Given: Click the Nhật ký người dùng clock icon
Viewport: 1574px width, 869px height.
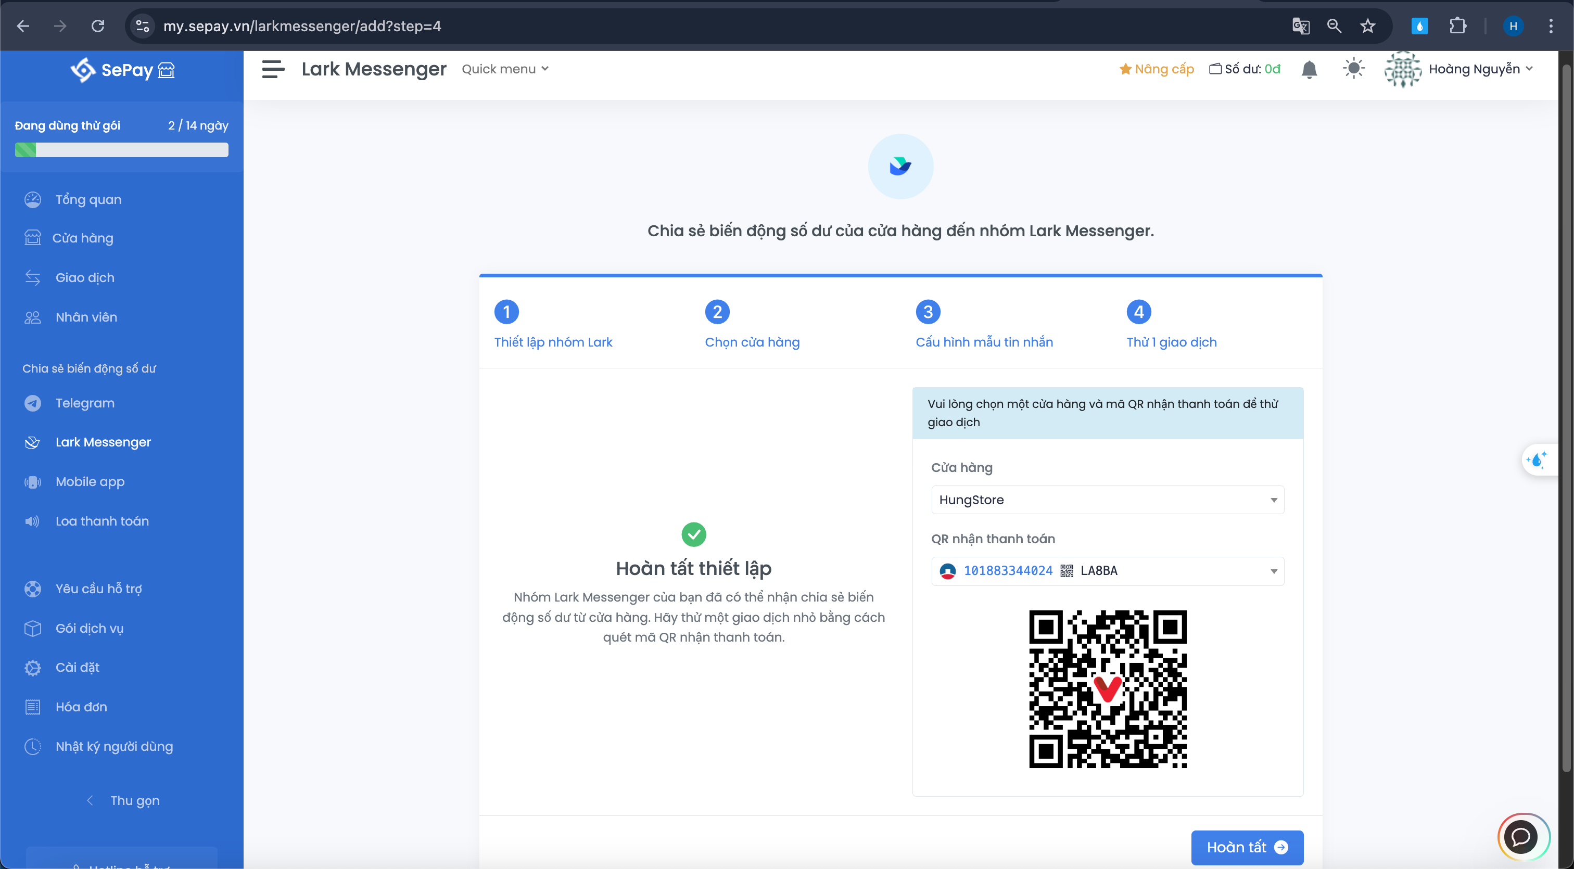Looking at the screenshot, I should tap(32, 746).
